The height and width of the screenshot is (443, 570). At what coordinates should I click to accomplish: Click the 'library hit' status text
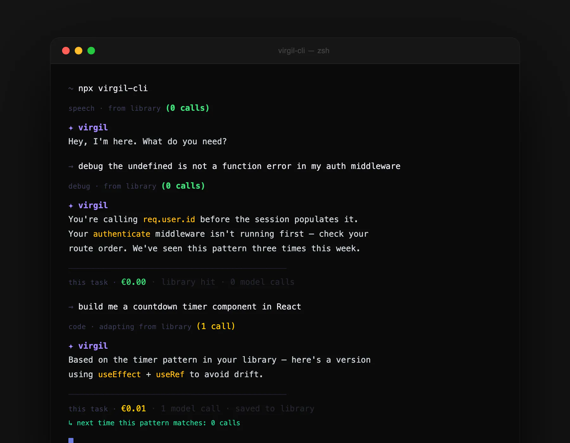(188, 282)
